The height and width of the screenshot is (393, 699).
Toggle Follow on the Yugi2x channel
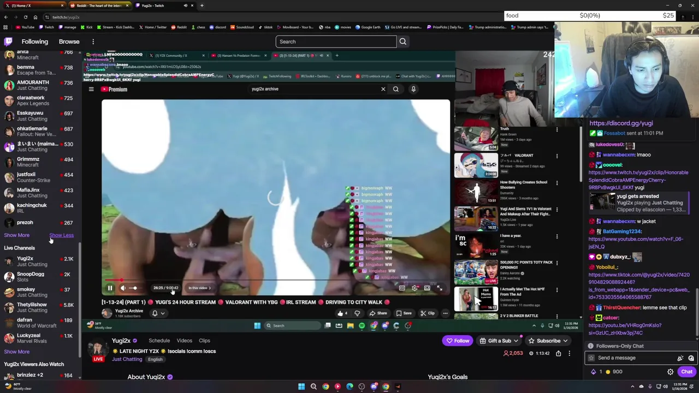[458, 341]
